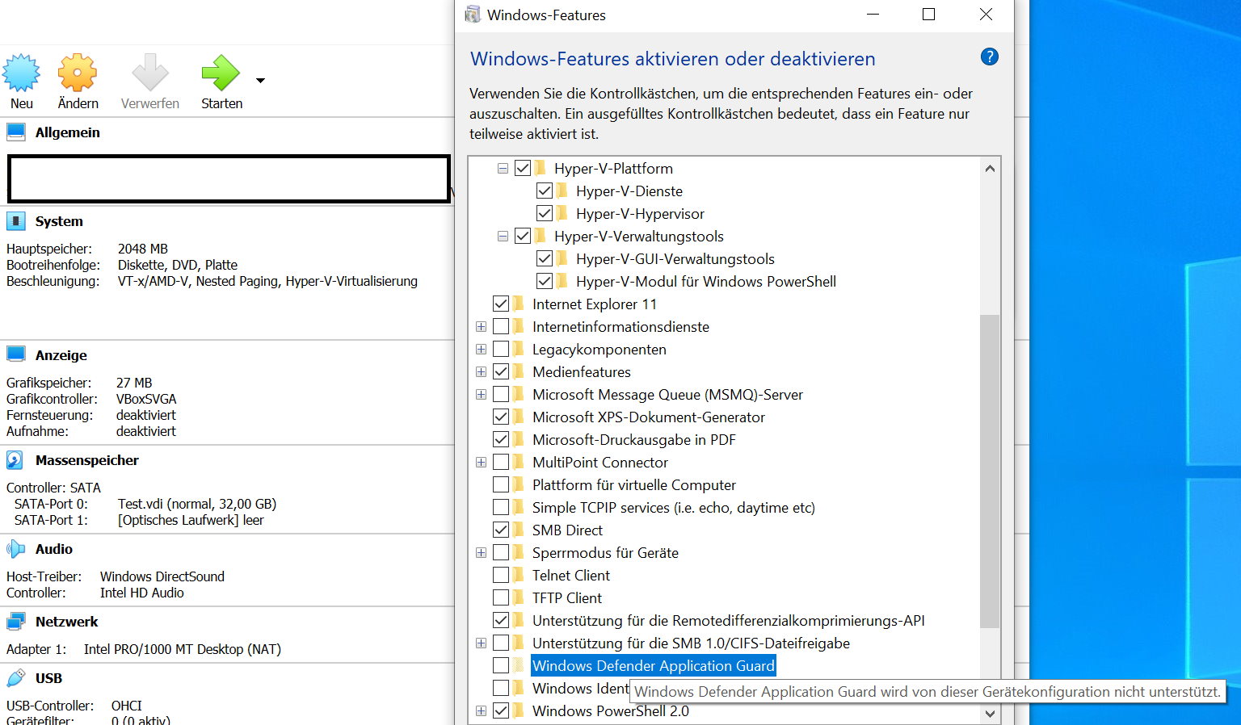
Task: Click the Anzeige section monitor icon
Action: coord(16,355)
